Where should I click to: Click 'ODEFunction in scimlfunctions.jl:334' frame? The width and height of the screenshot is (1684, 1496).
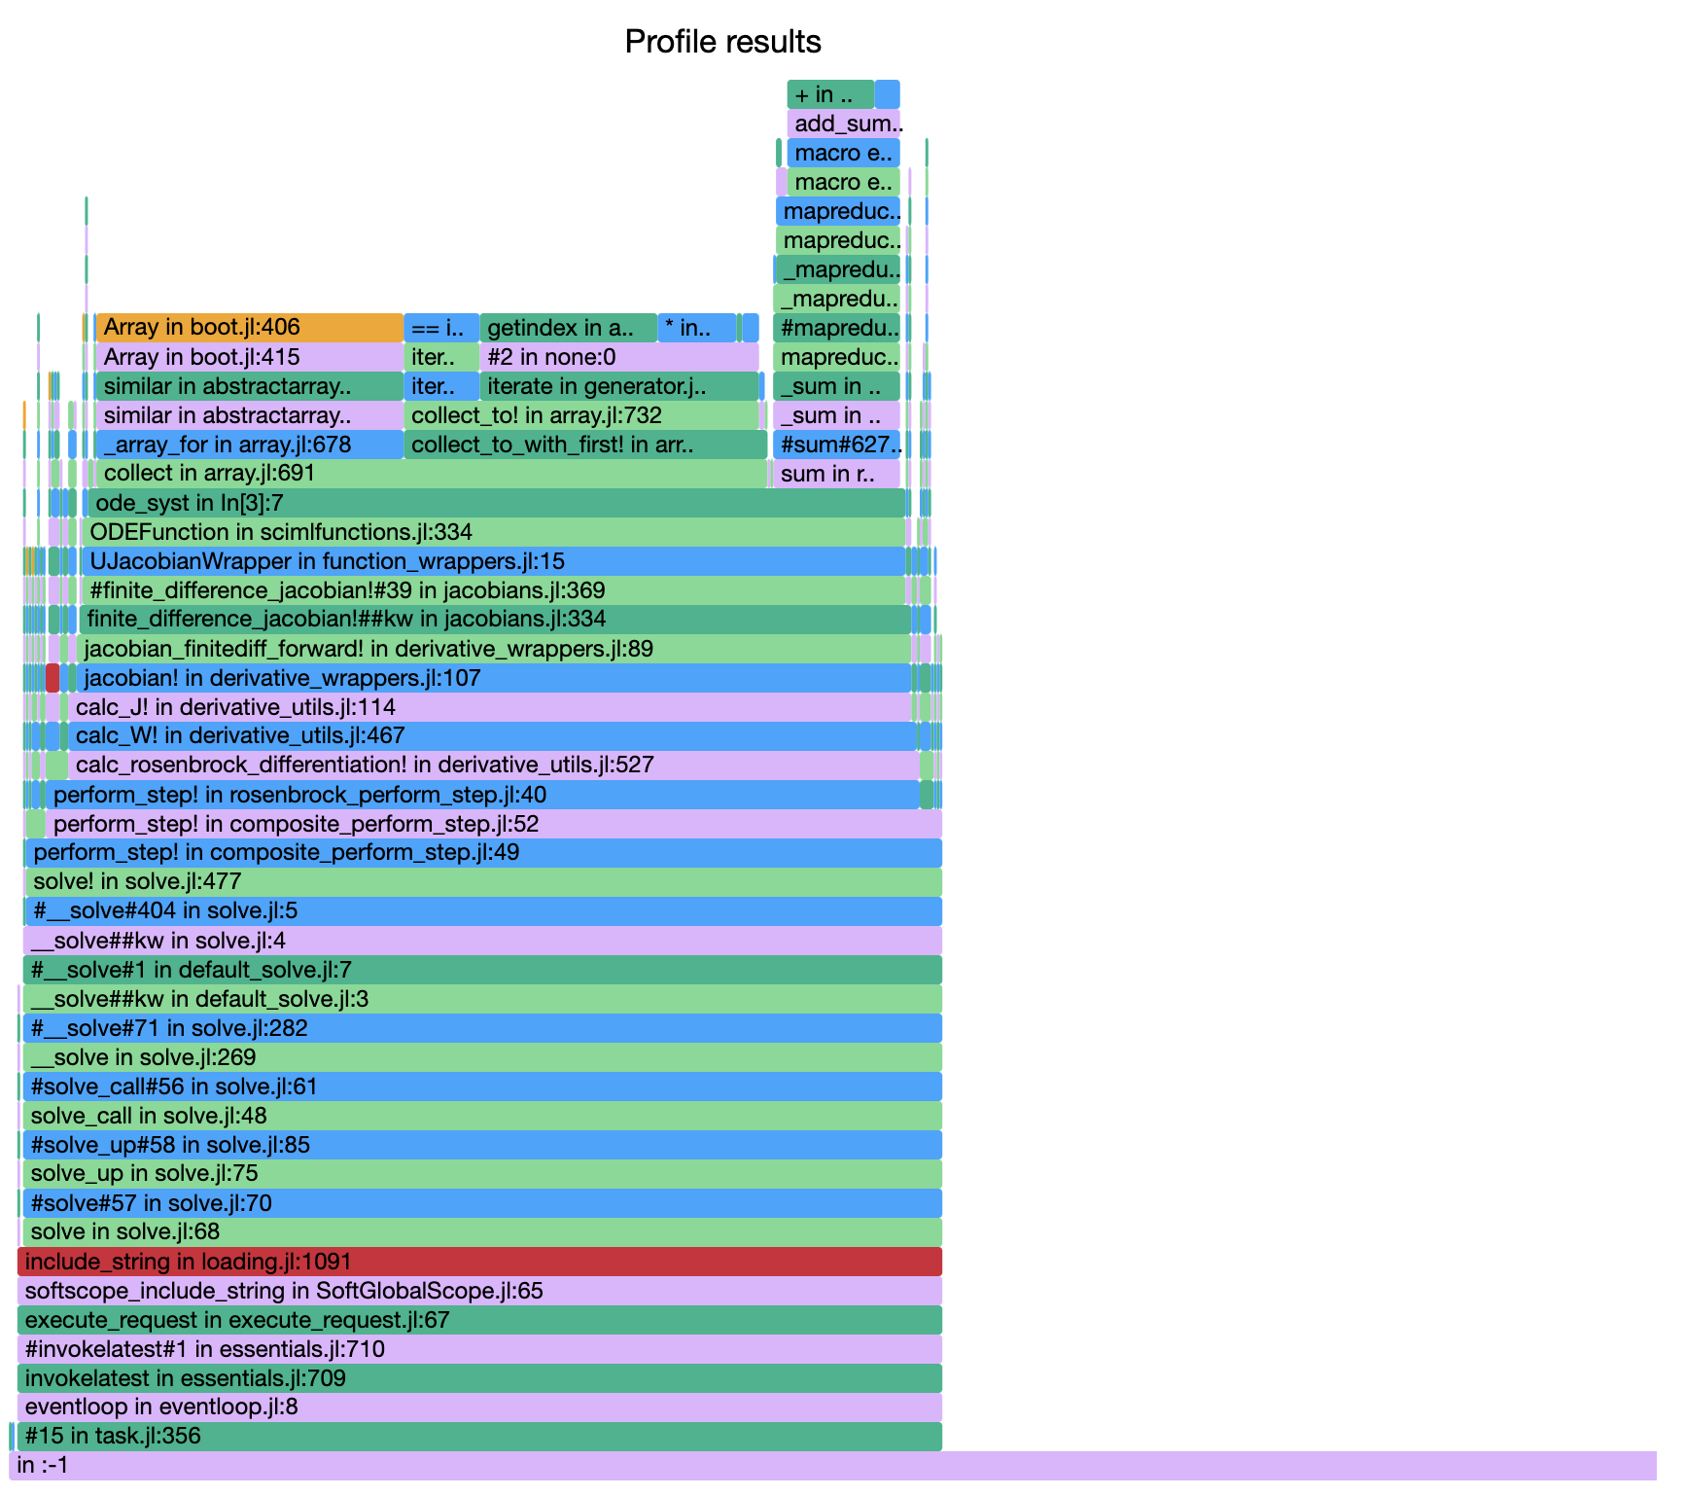click(494, 532)
